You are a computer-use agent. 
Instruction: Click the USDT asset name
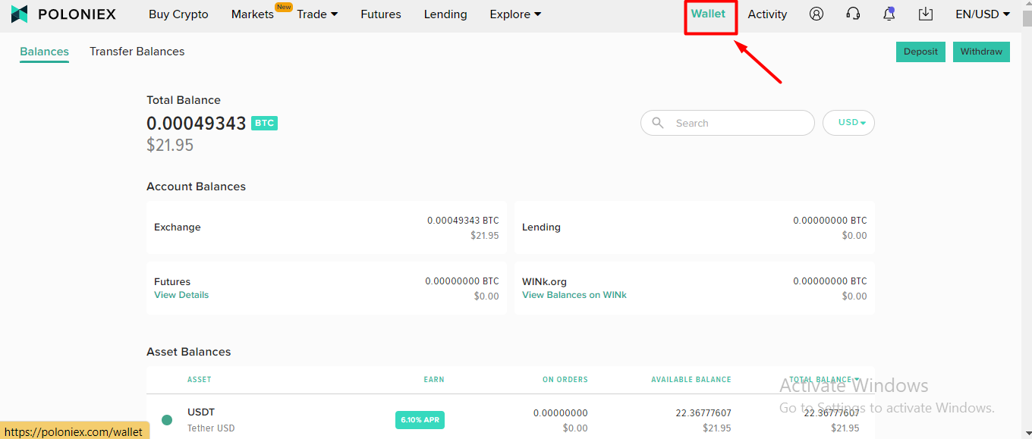(x=201, y=412)
